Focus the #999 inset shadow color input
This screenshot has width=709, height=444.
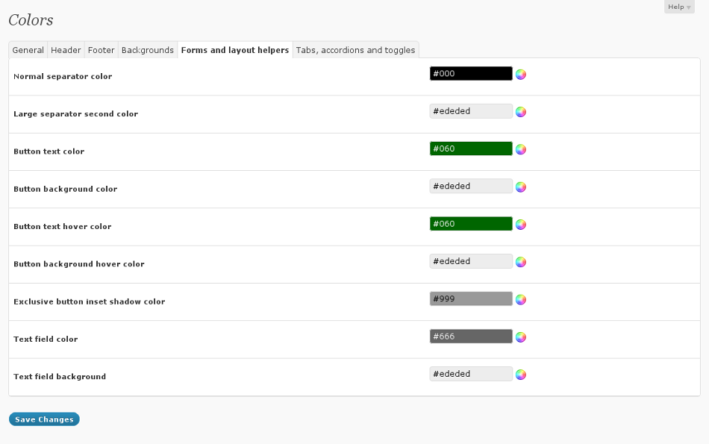click(x=471, y=298)
